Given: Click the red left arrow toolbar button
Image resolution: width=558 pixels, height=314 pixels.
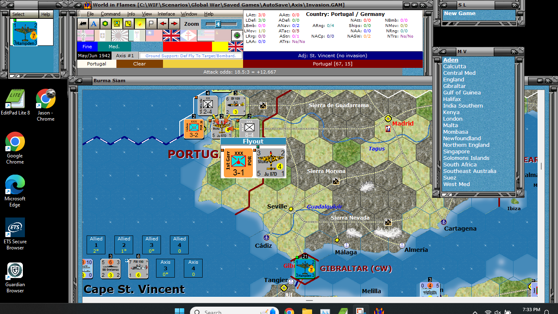Looking at the screenshot, I should click(x=163, y=24).
